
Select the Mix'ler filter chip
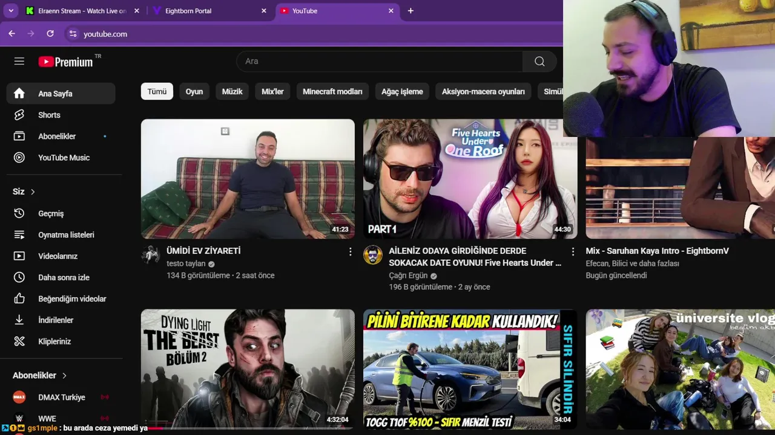pos(272,91)
